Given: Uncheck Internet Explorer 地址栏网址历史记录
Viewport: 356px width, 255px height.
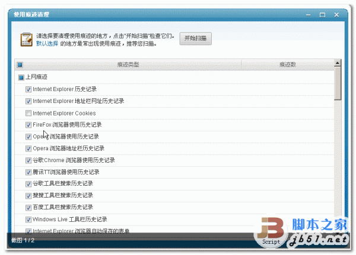Looking at the screenshot, I should [x=28, y=101].
